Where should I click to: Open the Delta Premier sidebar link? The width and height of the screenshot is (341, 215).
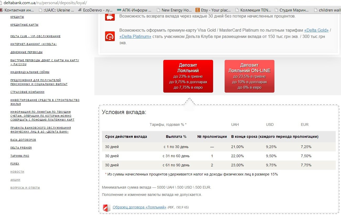coord(21,148)
